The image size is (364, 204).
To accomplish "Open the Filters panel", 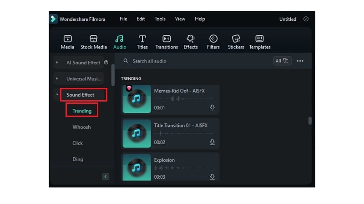I will (213, 42).
